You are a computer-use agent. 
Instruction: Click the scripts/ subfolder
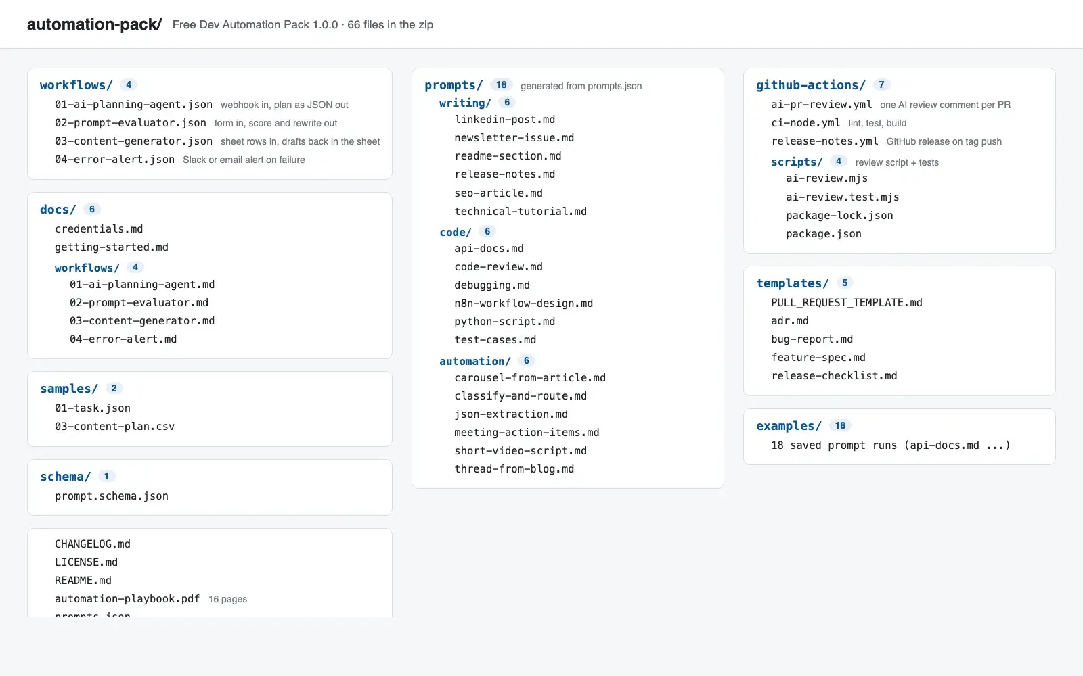797,162
